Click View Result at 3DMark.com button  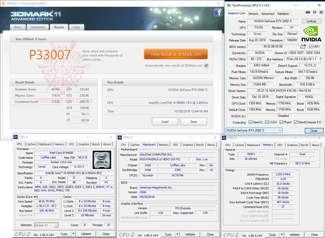tap(176, 54)
